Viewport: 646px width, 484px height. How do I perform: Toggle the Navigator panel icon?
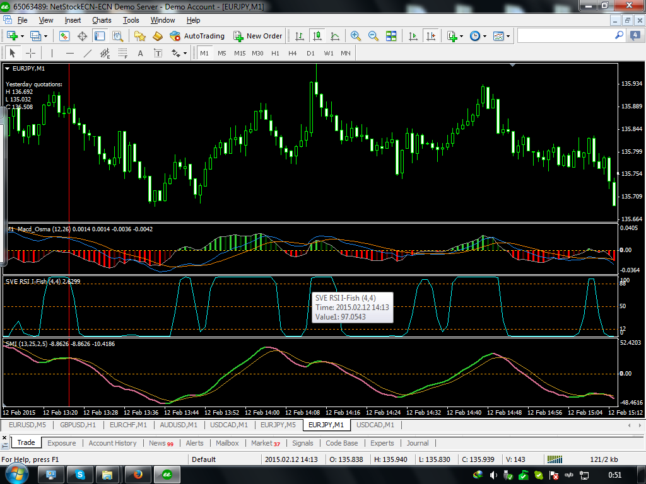click(100, 36)
